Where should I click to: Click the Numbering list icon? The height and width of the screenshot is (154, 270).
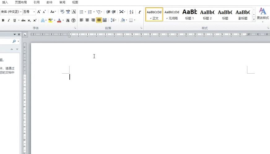[x=90, y=12]
